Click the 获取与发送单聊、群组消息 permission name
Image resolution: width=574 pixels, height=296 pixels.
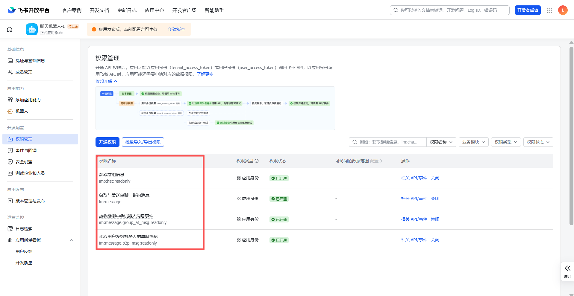point(124,195)
